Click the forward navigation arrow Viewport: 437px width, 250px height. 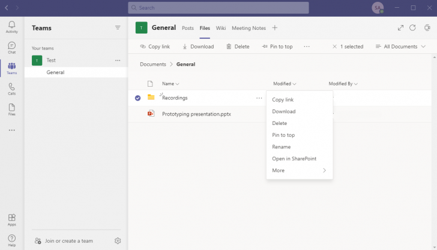pos(17,8)
